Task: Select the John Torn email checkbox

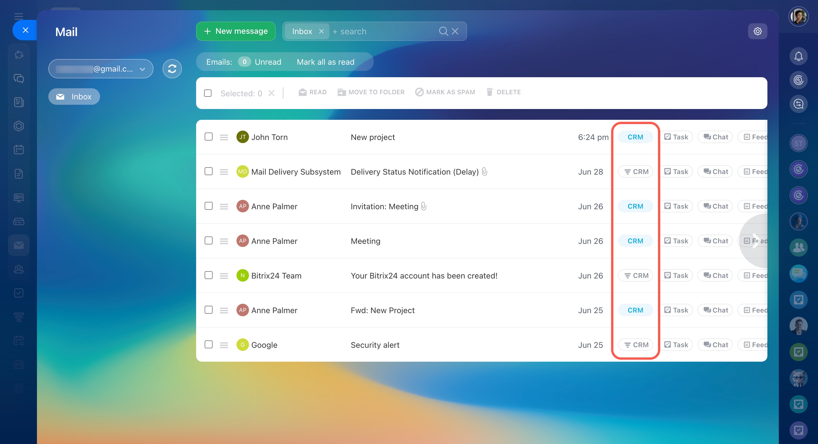Action: (x=209, y=137)
